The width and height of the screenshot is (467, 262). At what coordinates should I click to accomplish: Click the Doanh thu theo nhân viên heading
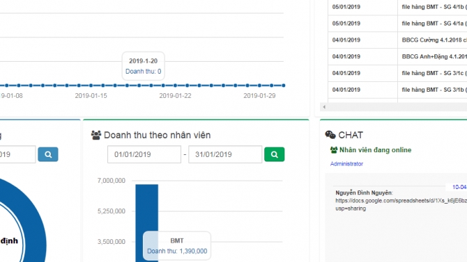click(x=158, y=135)
